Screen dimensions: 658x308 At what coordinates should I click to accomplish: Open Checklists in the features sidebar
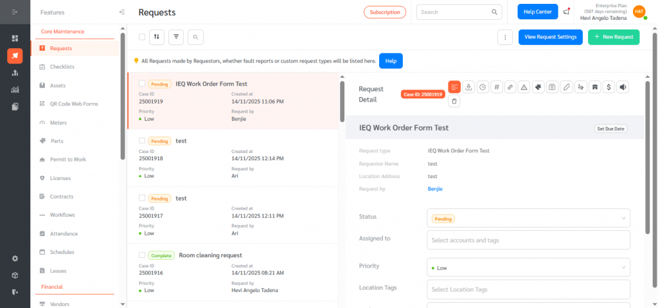(62, 67)
